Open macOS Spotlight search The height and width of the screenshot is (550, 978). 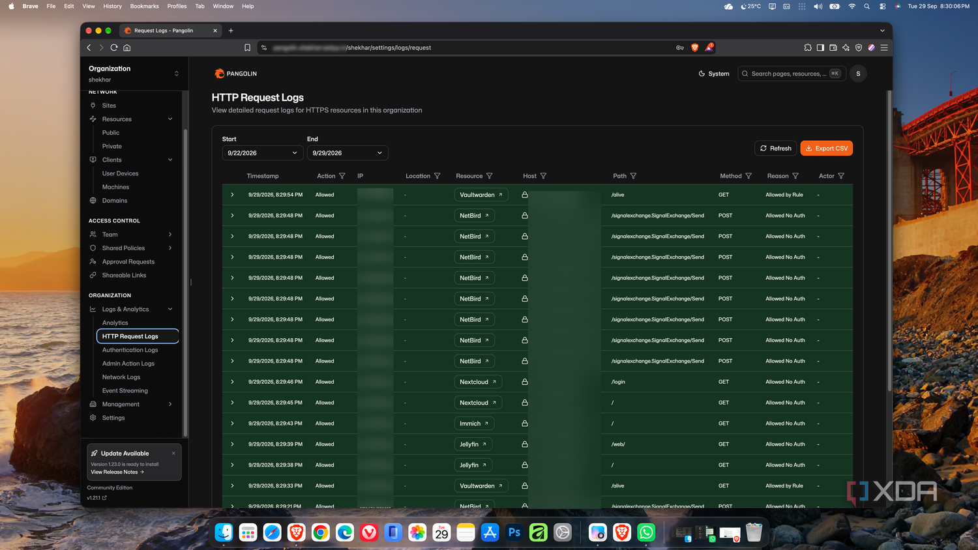pos(867,7)
